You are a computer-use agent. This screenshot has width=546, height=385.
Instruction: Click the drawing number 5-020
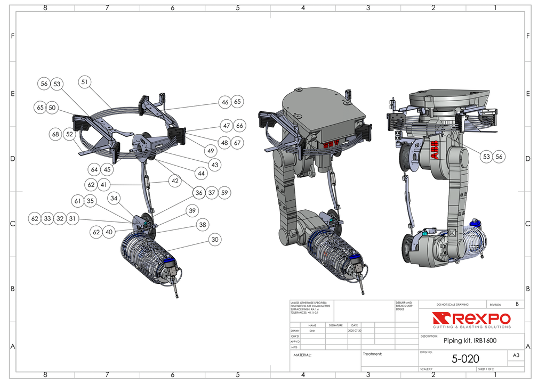click(x=465, y=359)
